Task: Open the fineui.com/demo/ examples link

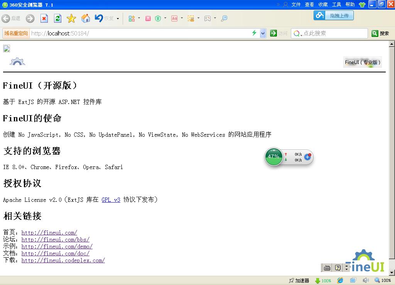Action: pyautogui.click(x=57, y=246)
